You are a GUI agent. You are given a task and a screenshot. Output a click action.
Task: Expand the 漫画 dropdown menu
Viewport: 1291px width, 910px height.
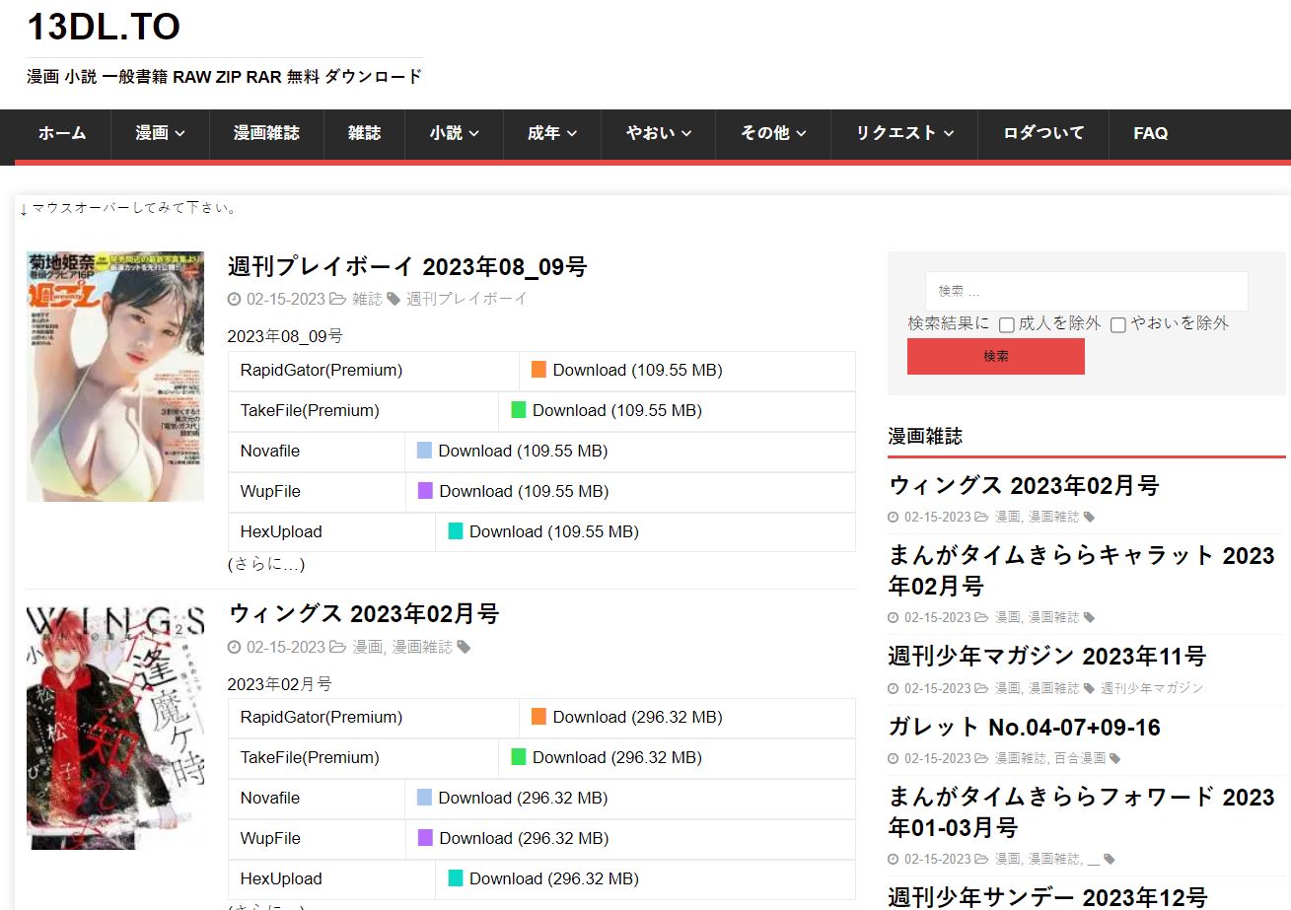coord(160,133)
